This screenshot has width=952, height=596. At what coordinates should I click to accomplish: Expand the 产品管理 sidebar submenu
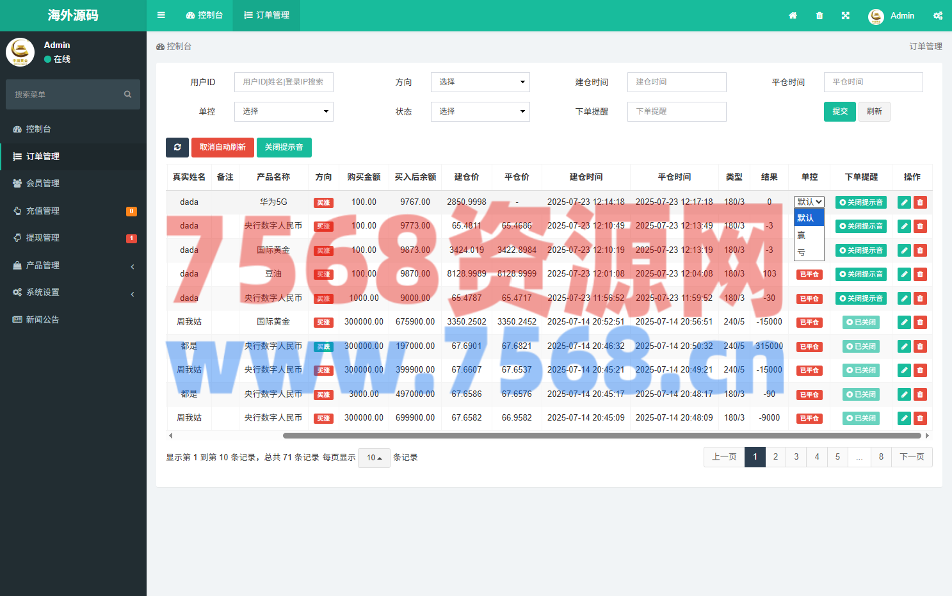tap(73, 265)
